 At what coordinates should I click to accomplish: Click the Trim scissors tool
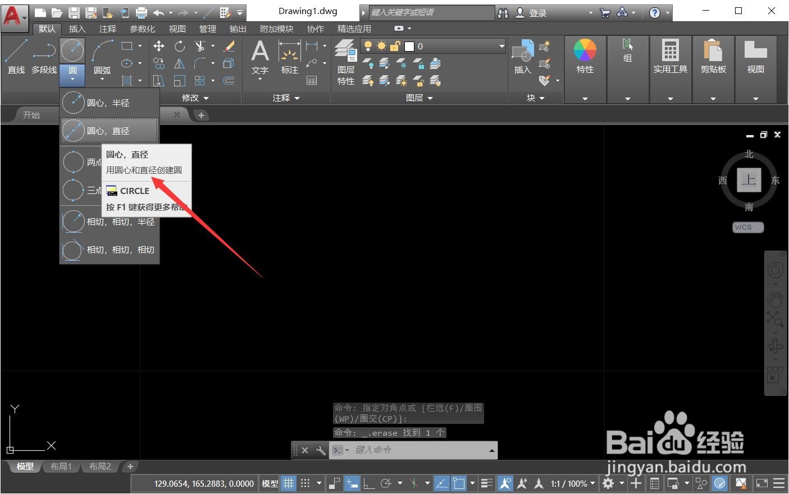click(x=199, y=46)
